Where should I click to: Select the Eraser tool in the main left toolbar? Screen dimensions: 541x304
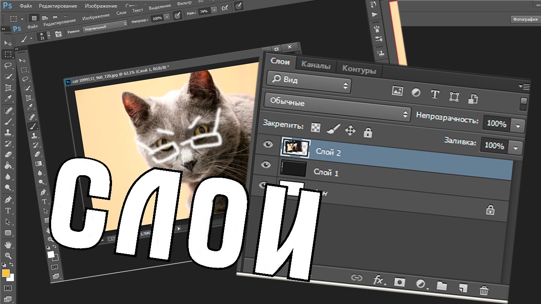[x=8, y=155]
